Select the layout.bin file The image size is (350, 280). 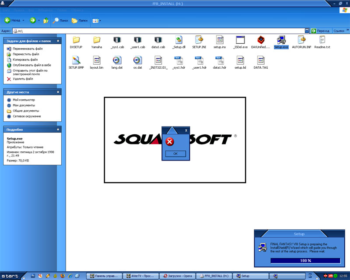97,63
